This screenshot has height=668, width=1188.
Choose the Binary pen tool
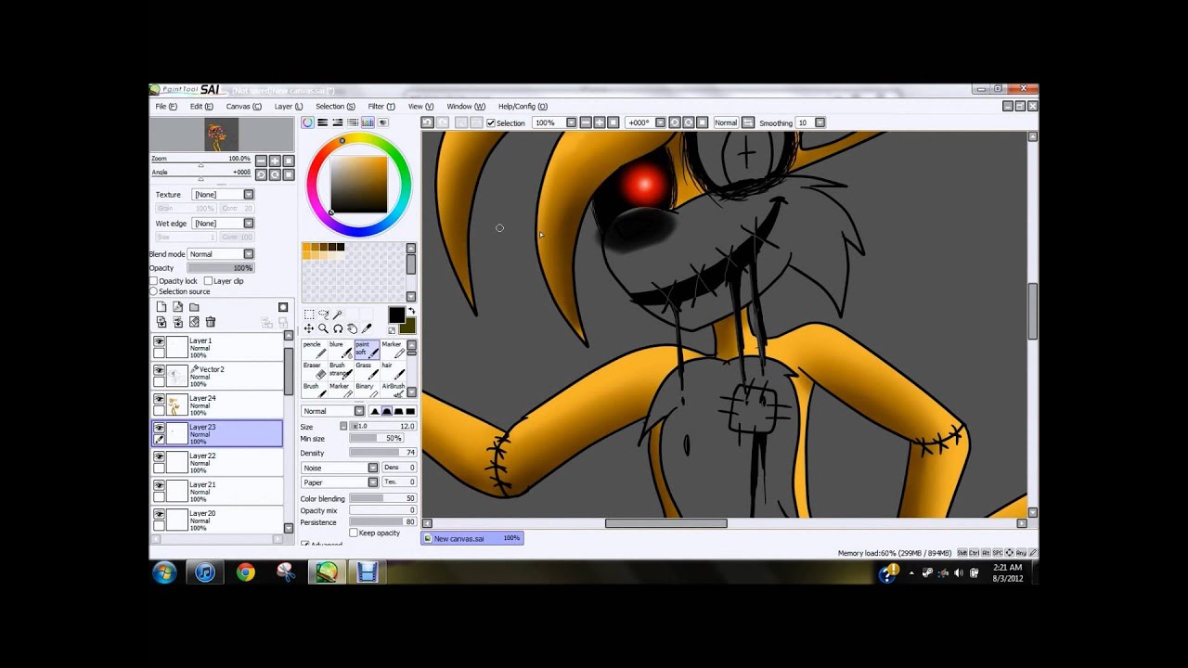tap(366, 390)
